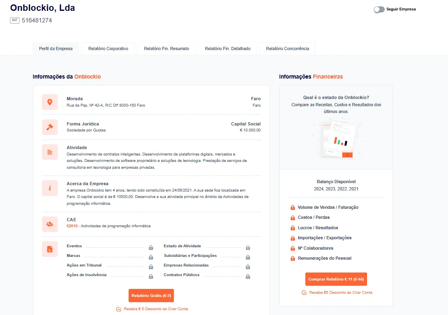Image resolution: width=448 pixels, height=315 pixels.
Task: Click check icon under Comprar Relatório button
Action: pyautogui.click(x=304, y=293)
